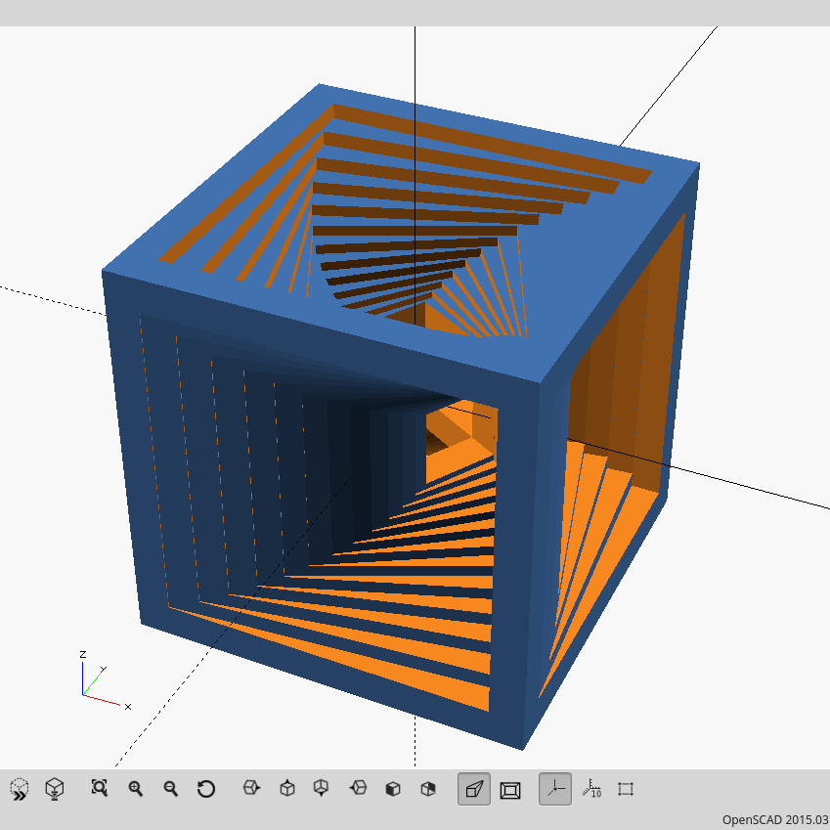Toggle the scale markers display

[x=591, y=789]
